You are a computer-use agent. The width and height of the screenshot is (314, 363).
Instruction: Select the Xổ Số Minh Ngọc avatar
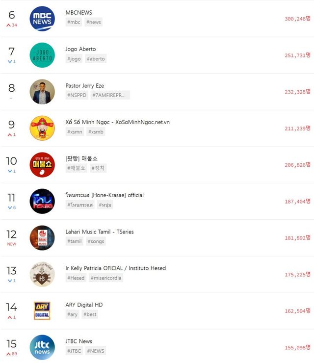[x=42, y=128]
